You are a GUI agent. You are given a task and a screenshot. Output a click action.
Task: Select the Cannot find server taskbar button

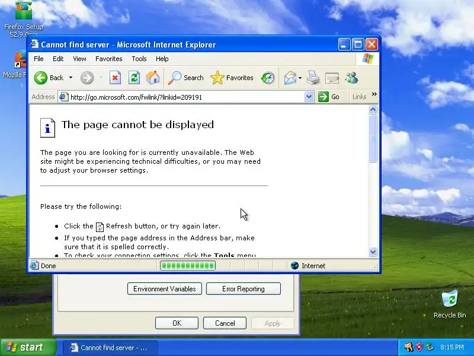click(x=110, y=348)
